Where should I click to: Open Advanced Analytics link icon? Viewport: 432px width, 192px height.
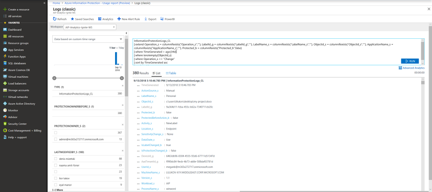pyautogui.click(x=400, y=68)
